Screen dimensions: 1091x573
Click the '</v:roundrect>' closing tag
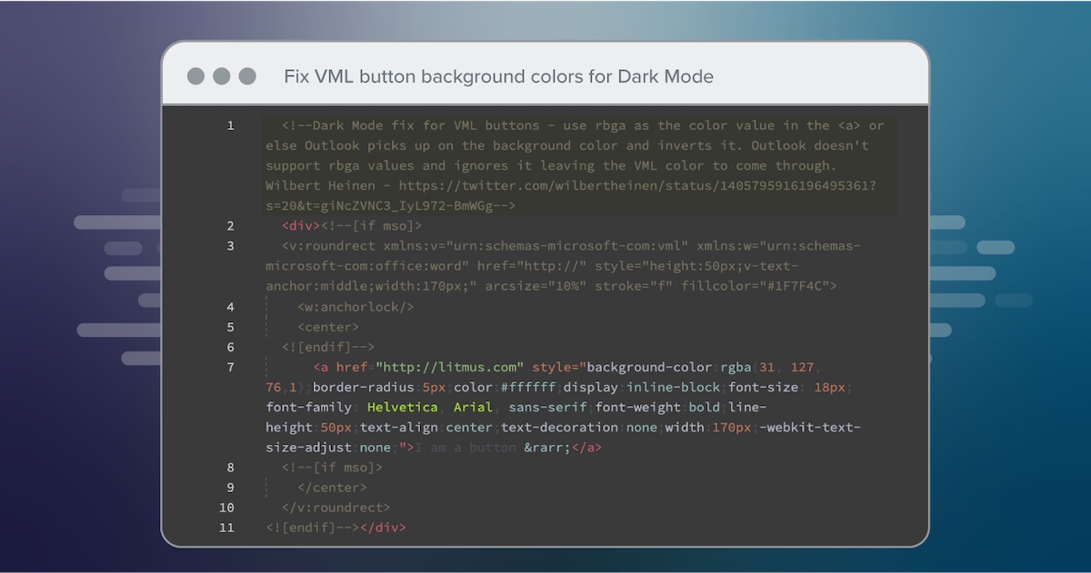[336, 507]
